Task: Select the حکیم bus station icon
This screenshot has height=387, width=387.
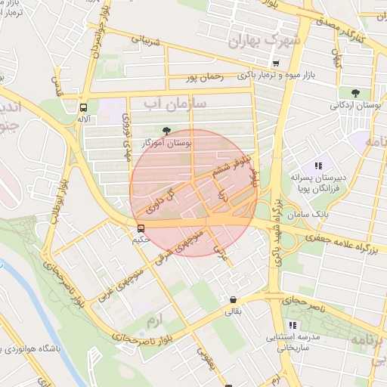Action: (x=141, y=228)
